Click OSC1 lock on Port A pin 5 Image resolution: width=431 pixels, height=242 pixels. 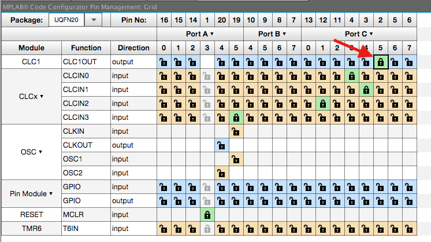pos(236,159)
